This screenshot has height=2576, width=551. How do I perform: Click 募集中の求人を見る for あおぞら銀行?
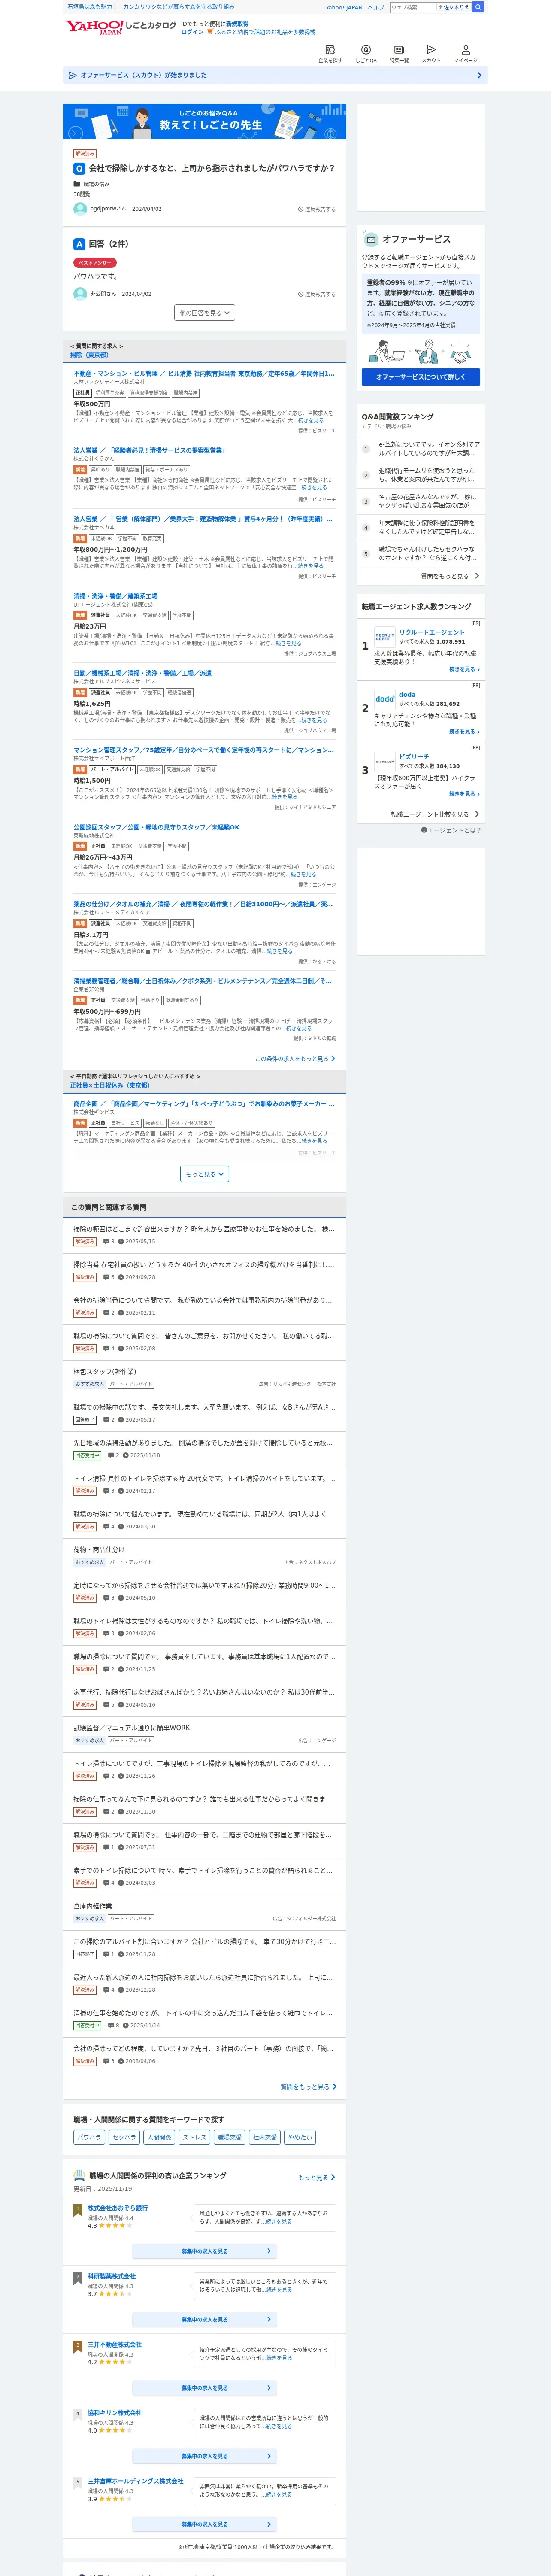click(205, 2251)
